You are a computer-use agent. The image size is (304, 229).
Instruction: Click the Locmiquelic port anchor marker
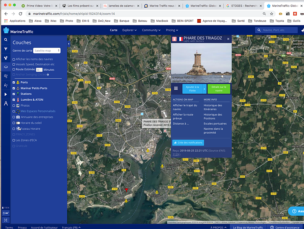[162, 166]
